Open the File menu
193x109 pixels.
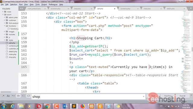(x=2, y=5)
